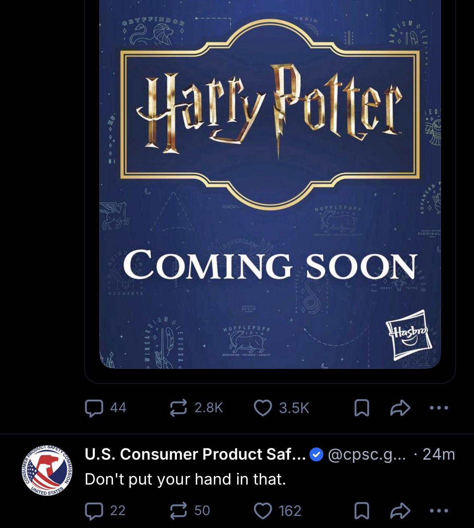Click the Hasbro logo in the image
Viewport: 474px width, 528px height.
tap(408, 334)
